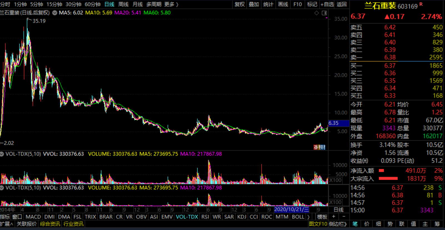
Task: Open 行业资讯 industry news tab
Action: tap(73, 224)
